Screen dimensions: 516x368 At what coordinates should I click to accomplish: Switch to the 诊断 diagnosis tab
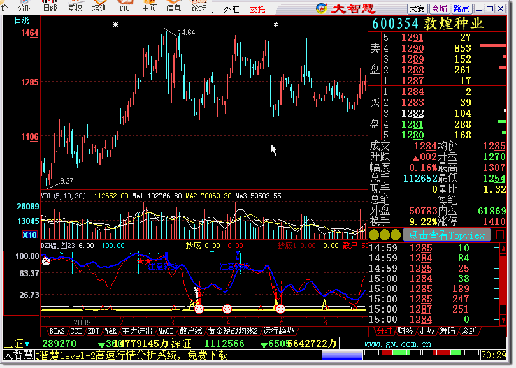469,331
